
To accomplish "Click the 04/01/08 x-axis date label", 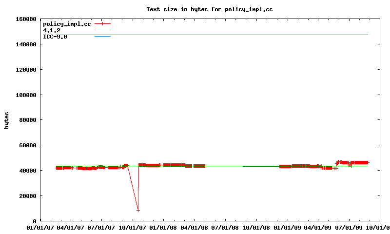I will pyautogui.click(x=195, y=228).
